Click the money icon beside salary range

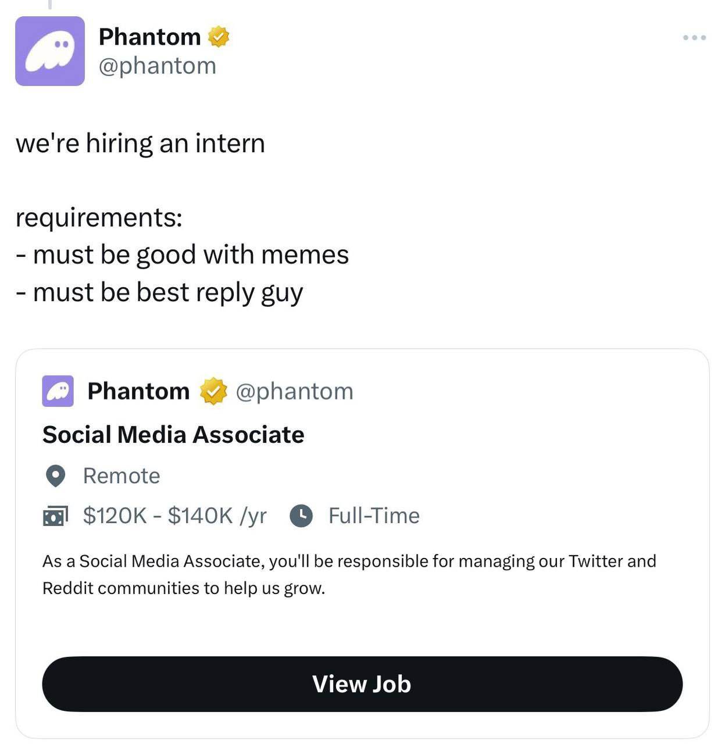coord(55,516)
